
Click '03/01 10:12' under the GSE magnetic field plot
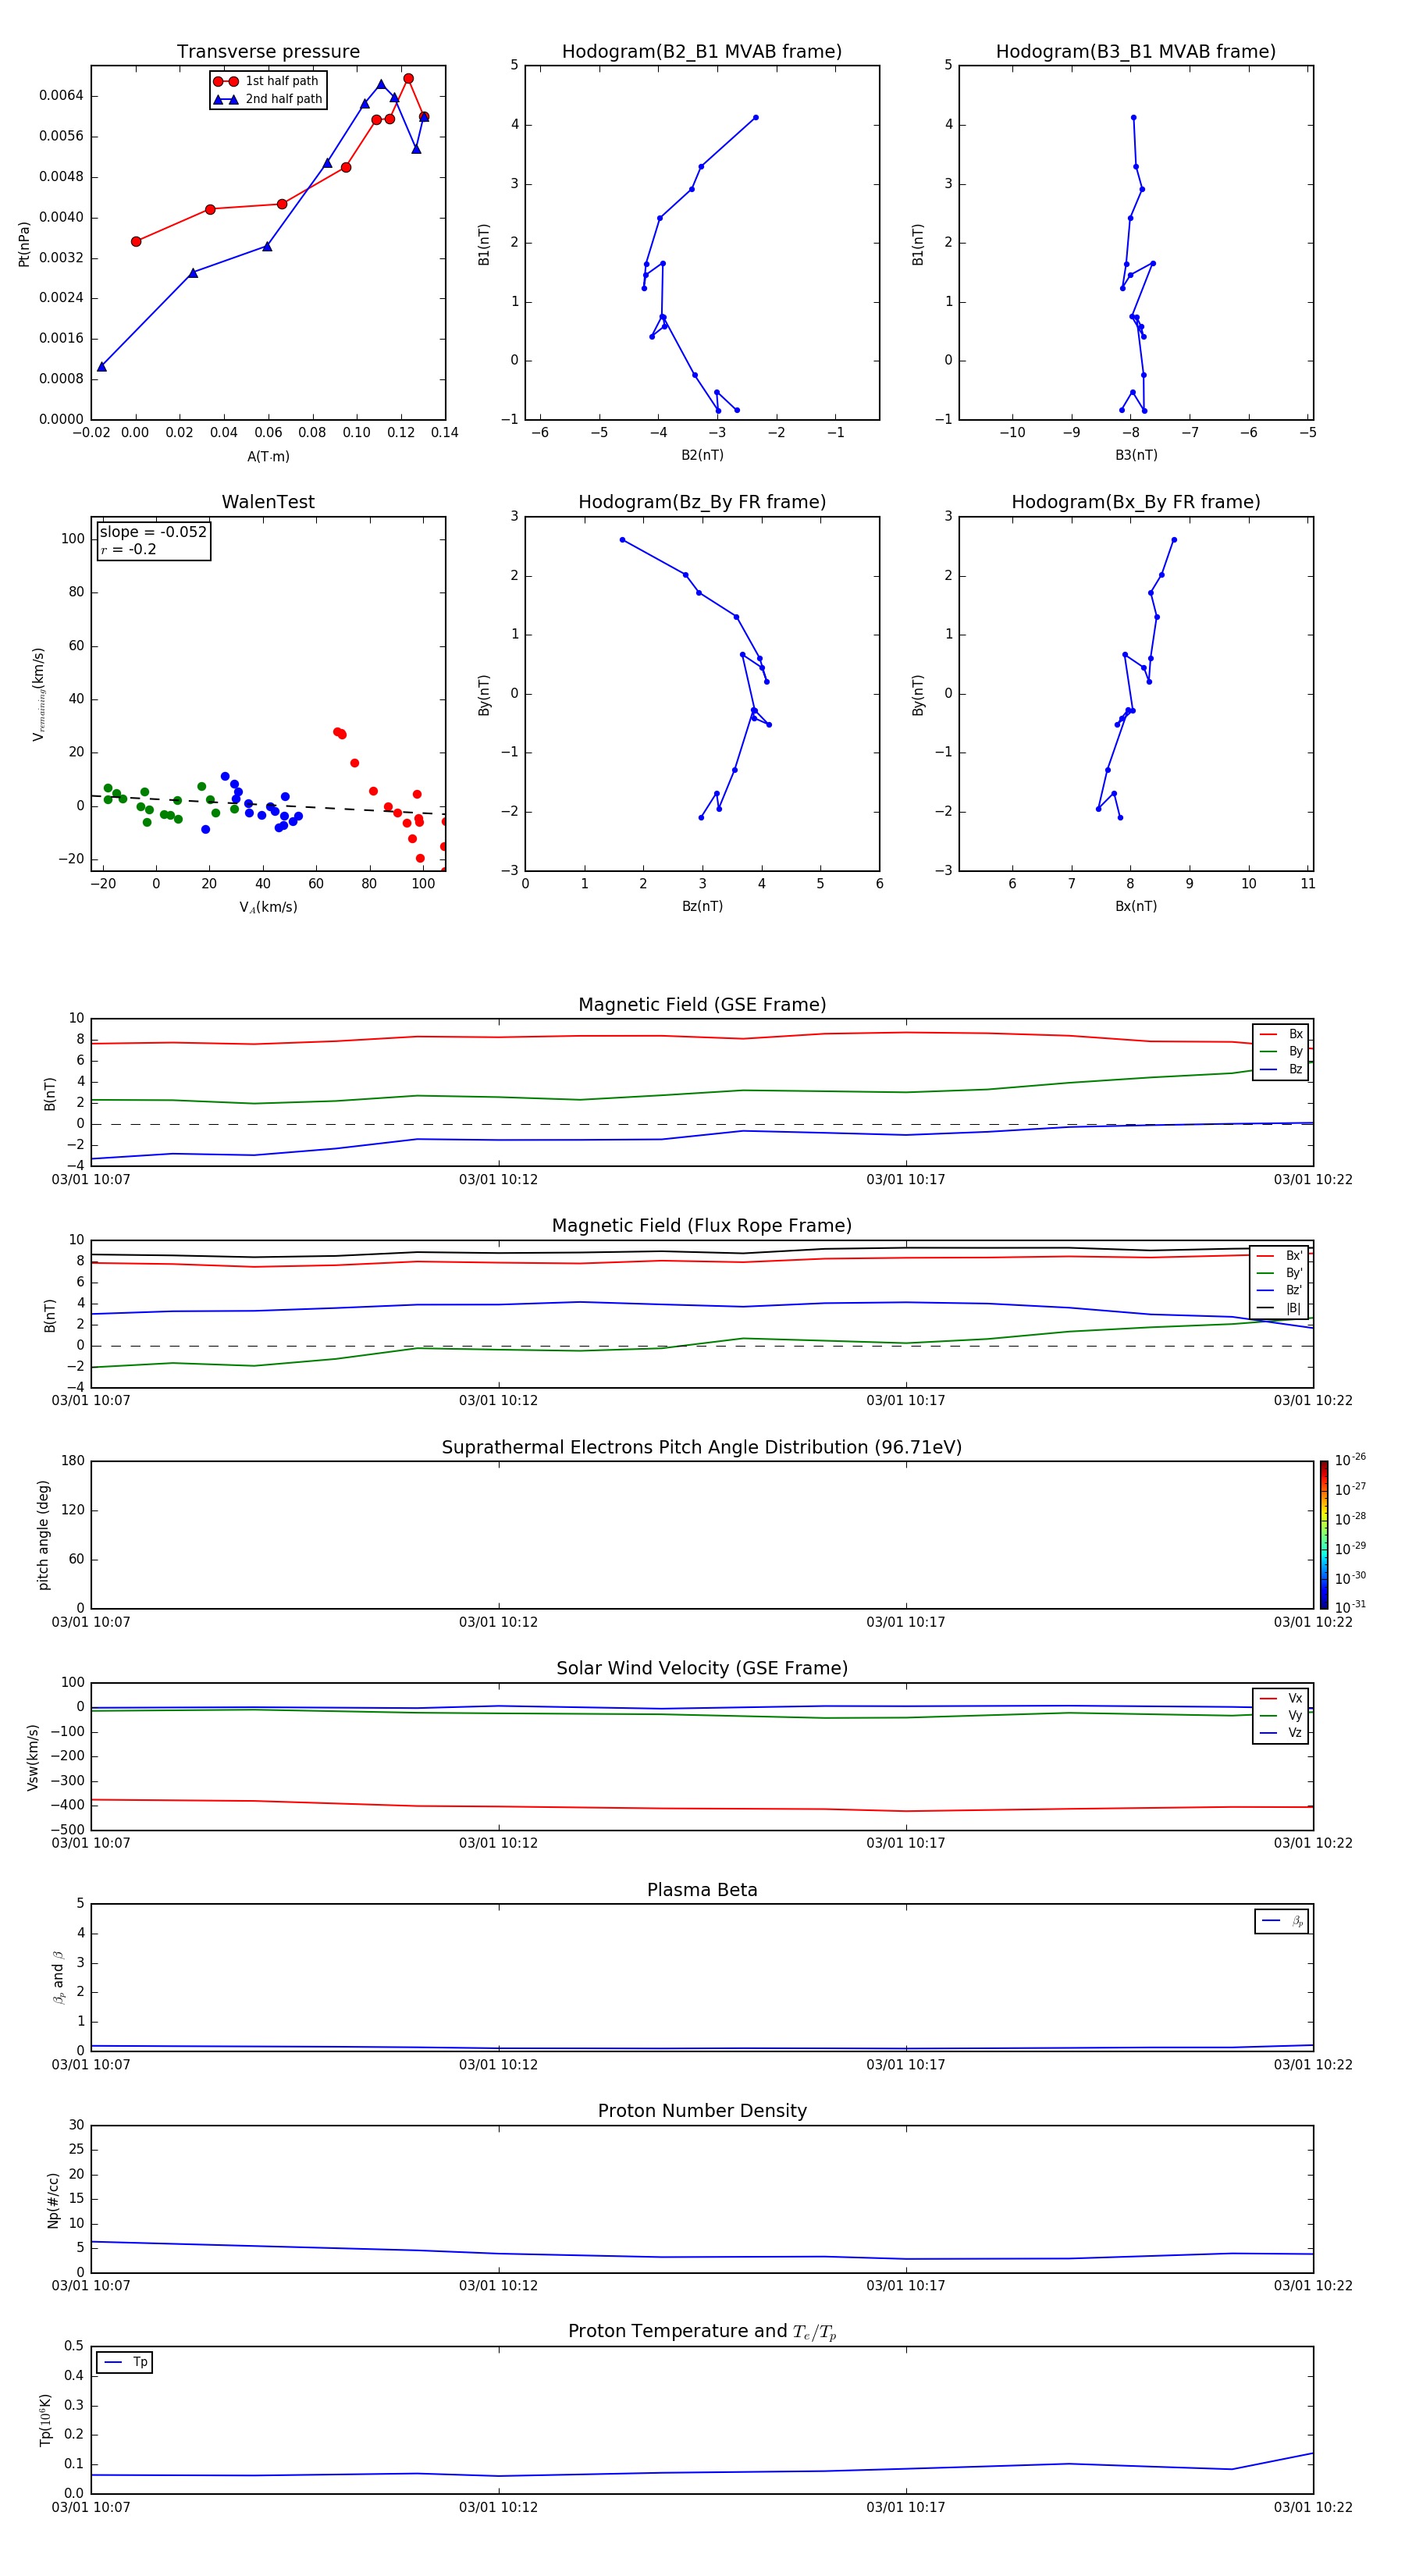point(498,1180)
